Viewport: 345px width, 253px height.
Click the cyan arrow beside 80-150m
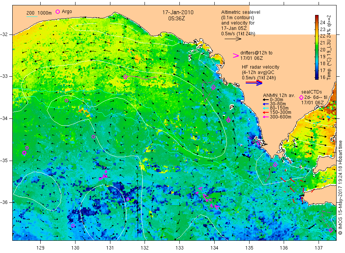pos(266,108)
